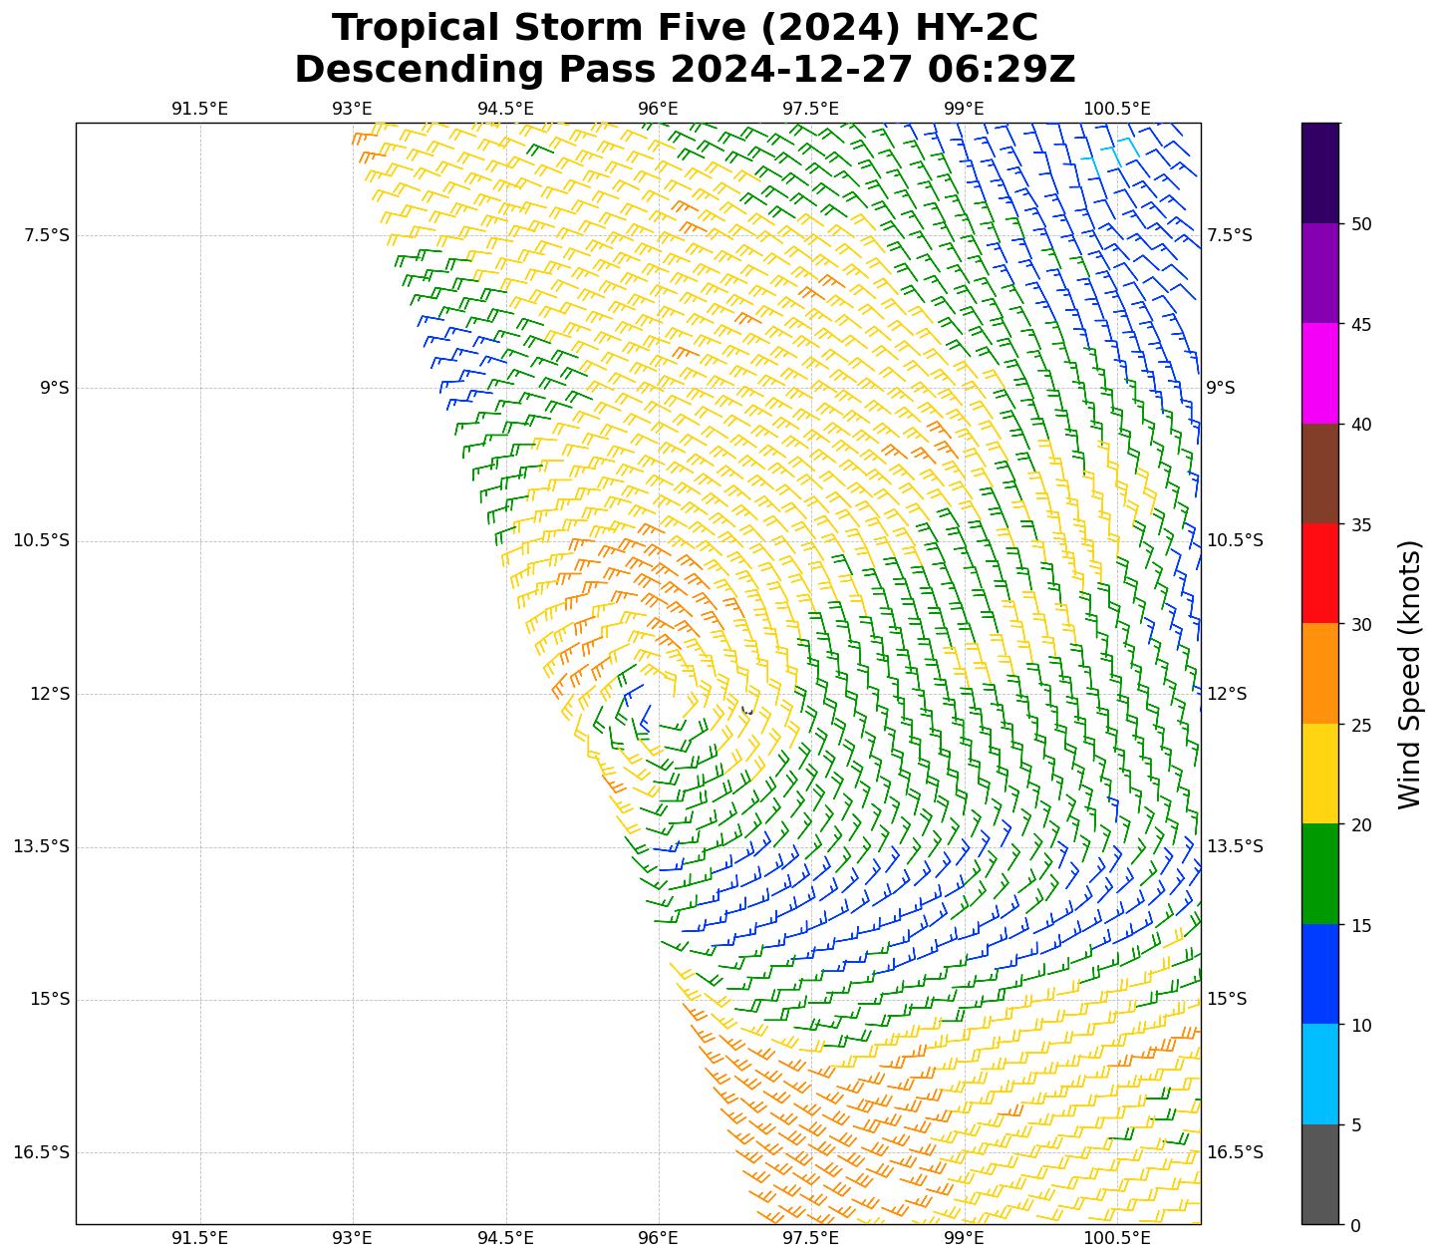Viewport: 1438px width, 1260px height.
Task: Click the 91.5°E longitude label on bottom axis
Action: 200,1238
